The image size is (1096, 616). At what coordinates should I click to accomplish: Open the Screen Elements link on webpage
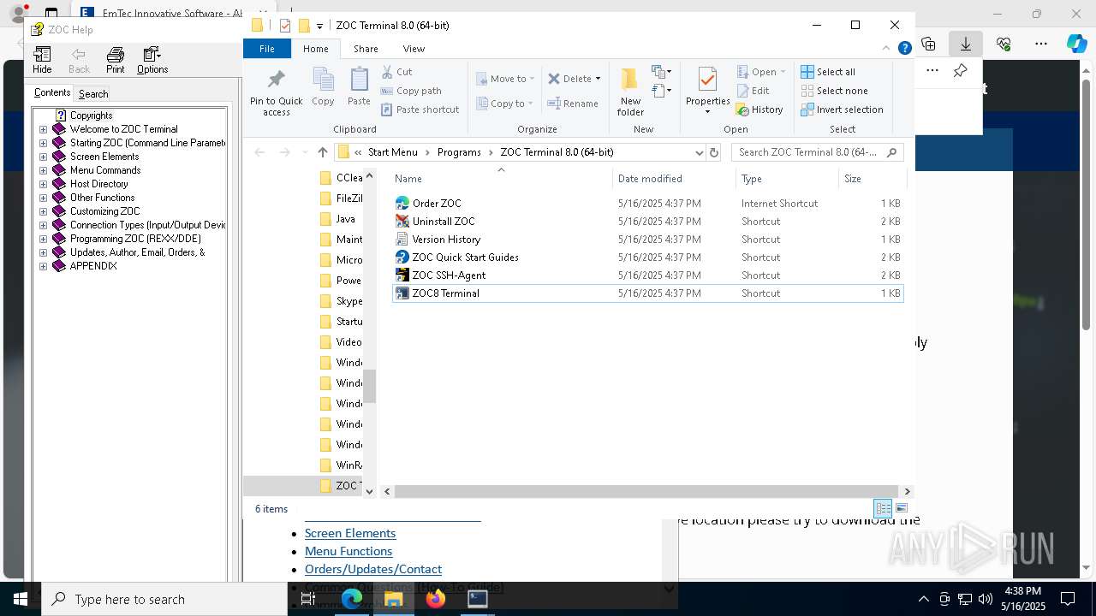350,533
